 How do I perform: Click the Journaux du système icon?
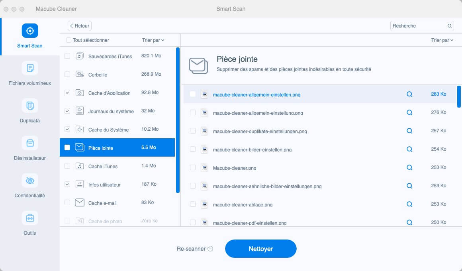coord(80,111)
